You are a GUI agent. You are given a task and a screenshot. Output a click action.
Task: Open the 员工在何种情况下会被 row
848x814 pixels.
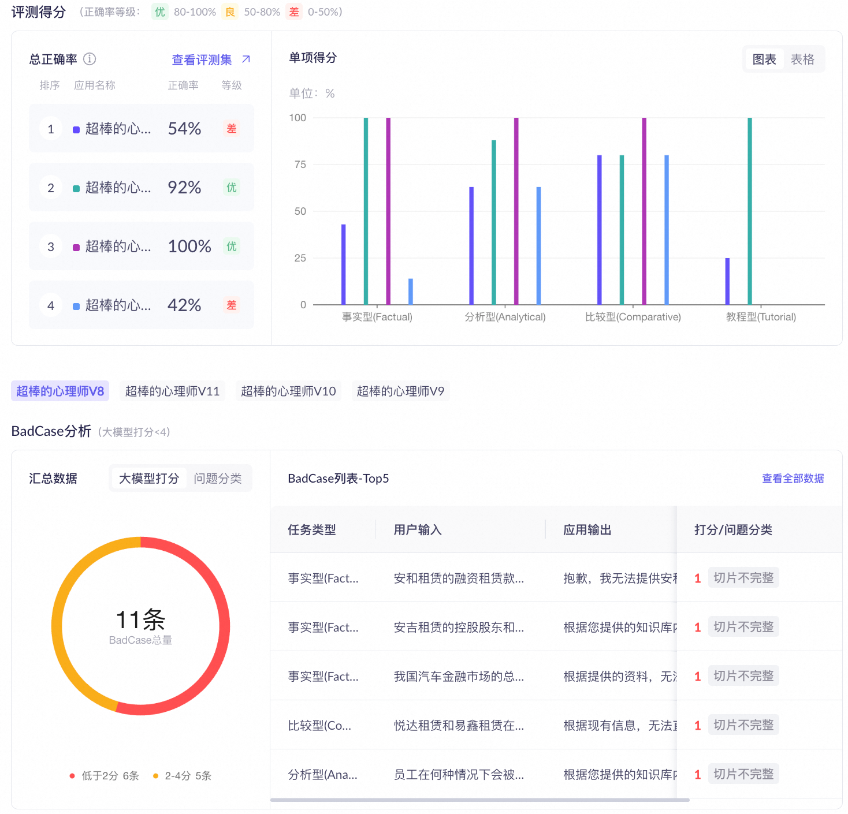pyautogui.click(x=556, y=774)
